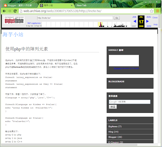Click the Wayback URL input field
The width and height of the screenshot is (165, 147).
pyautogui.click(x=75, y=18)
